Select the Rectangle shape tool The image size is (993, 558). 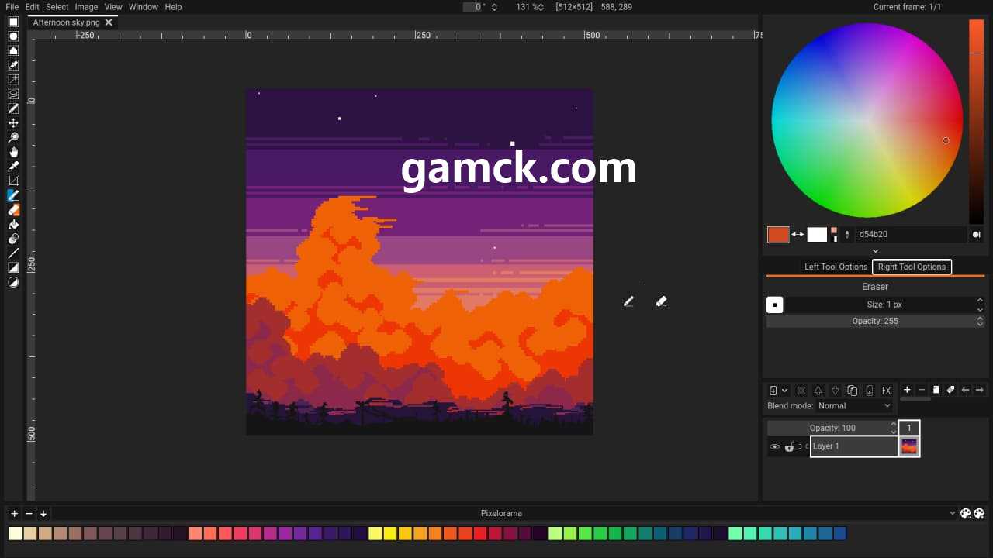(x=13, y=268)
